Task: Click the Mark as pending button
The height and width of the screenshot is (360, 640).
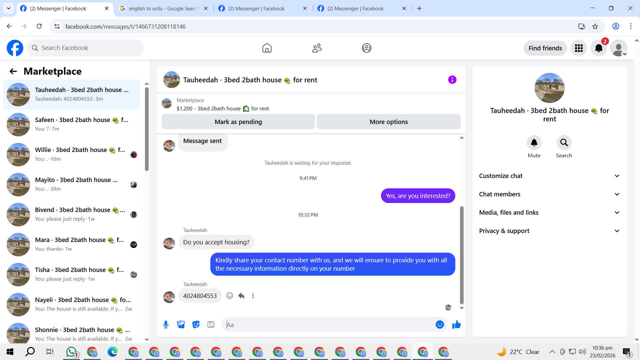Action: (x=238, y=122)
